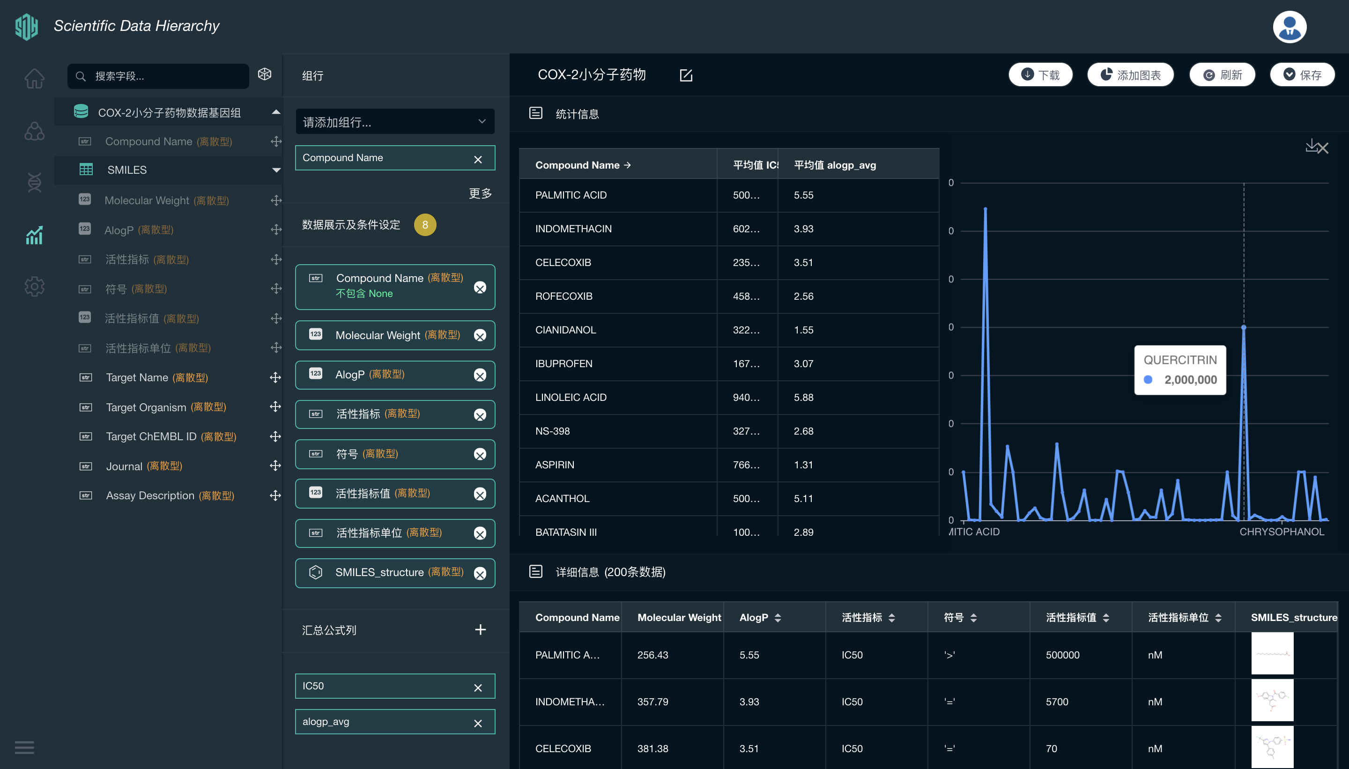
Task: Remove the IC50 formula column
Action: (x=478, y=688)
